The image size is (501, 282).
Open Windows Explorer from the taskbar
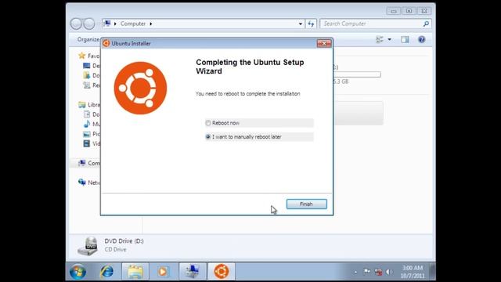[135, 272]
